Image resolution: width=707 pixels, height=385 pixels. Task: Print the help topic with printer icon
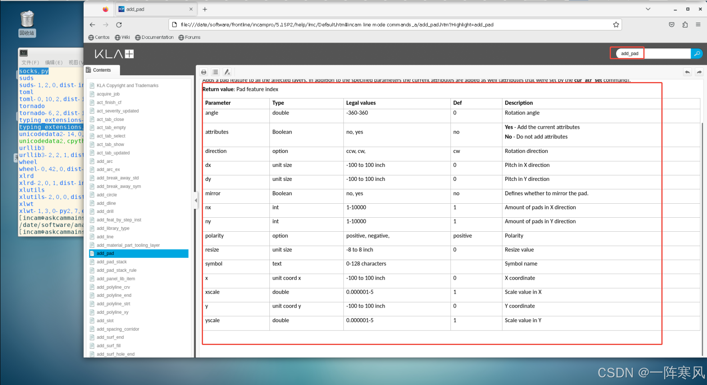coord(204,72)
